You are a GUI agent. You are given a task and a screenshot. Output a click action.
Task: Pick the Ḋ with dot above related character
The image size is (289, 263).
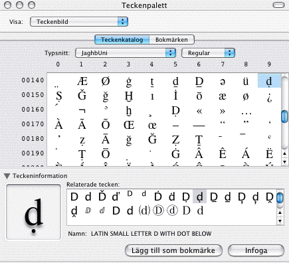point(158,196)
